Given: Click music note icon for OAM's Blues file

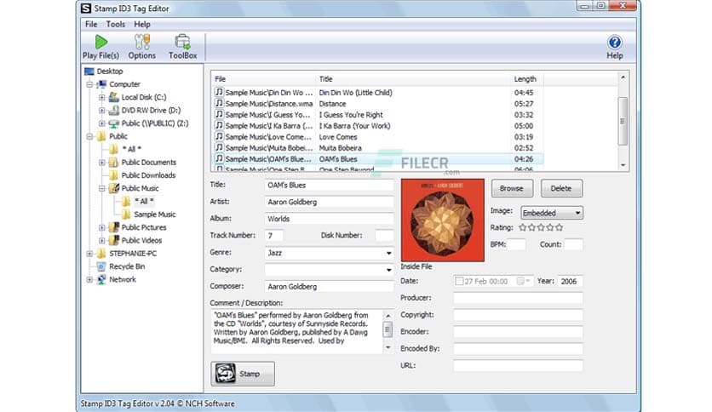Looking at the screenshot, I should click(220, 159).
